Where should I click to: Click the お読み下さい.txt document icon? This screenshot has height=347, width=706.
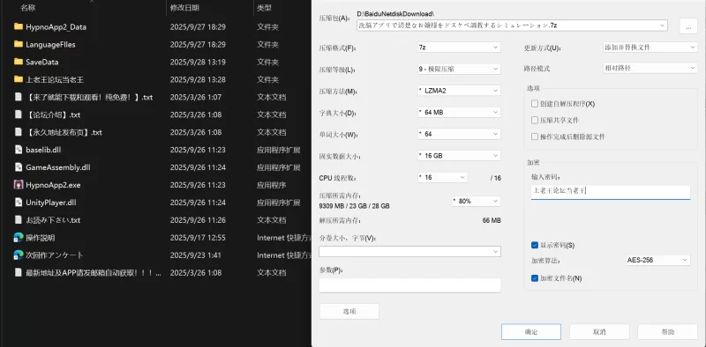(x=19, y=220)
